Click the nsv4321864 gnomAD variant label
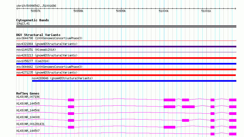The height and width of the screenshot is (137, 244). click(47, 44)
